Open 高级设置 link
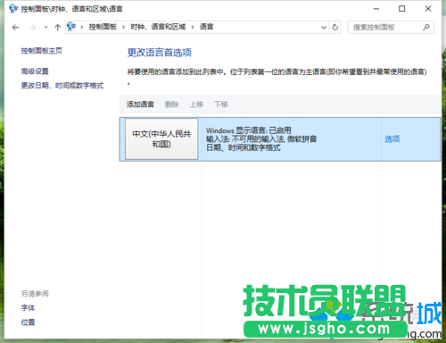446x343 pixels. [x=35, y=71]
